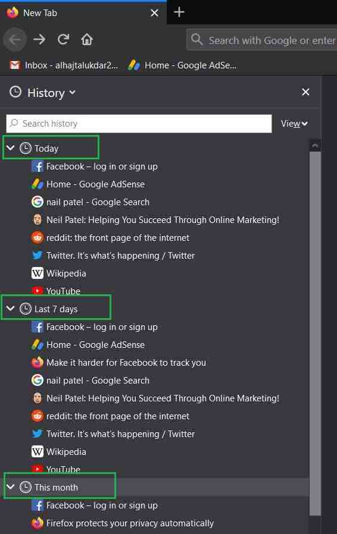This screenshot has width=337, height=534.
Task: Open Twitter entry under Last 7 days
Action: (x=113, y=434)
